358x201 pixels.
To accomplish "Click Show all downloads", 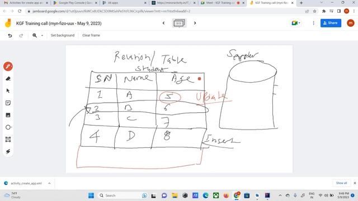I will coord(341,183).
